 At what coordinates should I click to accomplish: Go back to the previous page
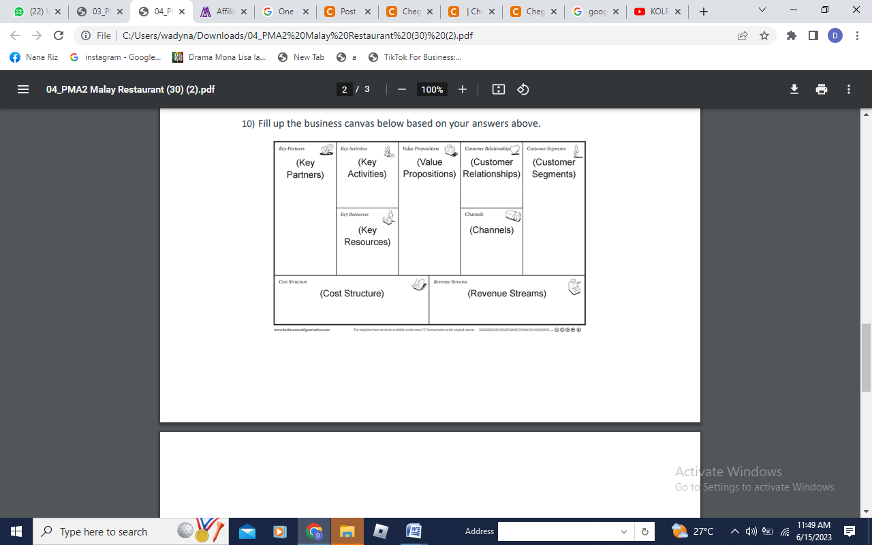pyautogui.click(x=15, y=35)
